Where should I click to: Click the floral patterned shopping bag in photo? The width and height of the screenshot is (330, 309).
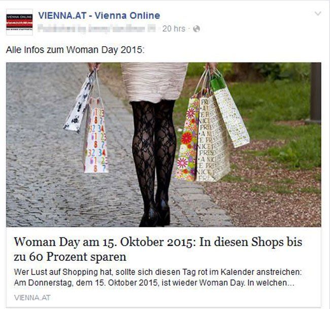click(x=187, y=139)
